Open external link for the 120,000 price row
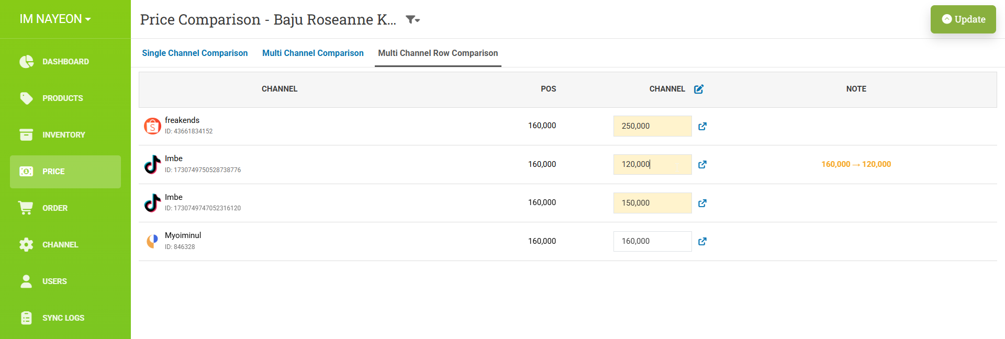 pyautogui.click(x=702, y=164)
